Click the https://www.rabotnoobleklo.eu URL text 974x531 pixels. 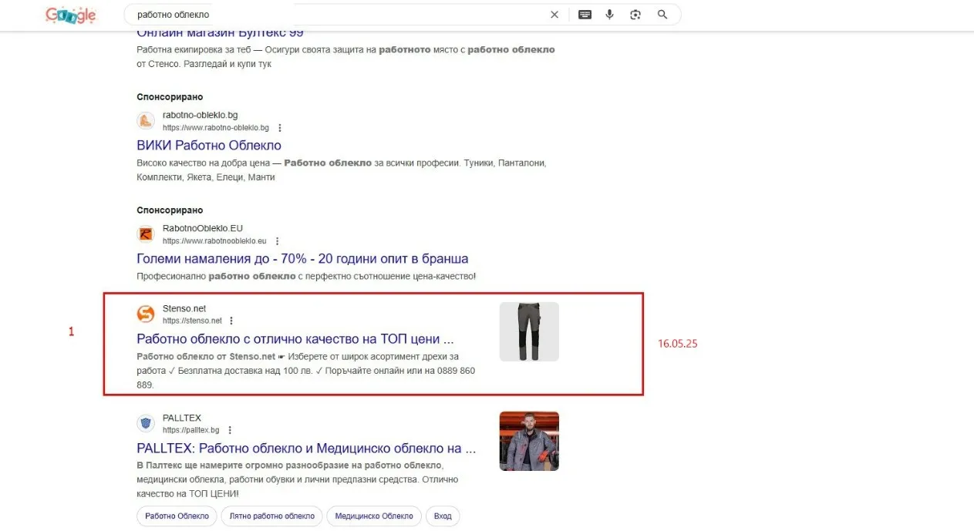point(214,241)
